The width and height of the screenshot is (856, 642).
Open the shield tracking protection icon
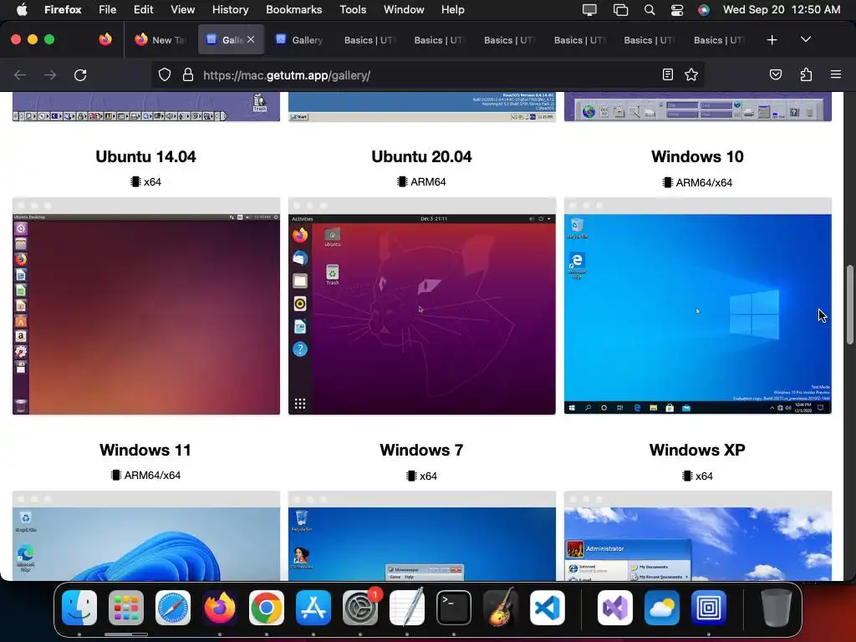point(165,74)
